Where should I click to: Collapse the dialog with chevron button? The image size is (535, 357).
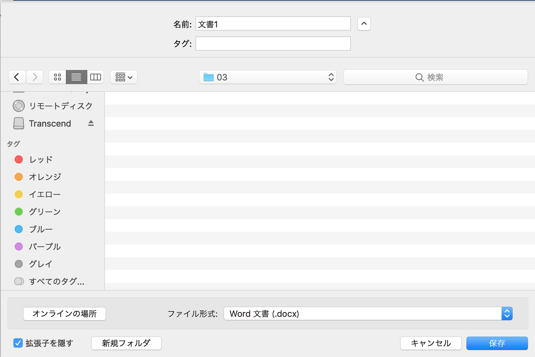tap(364, 24)
